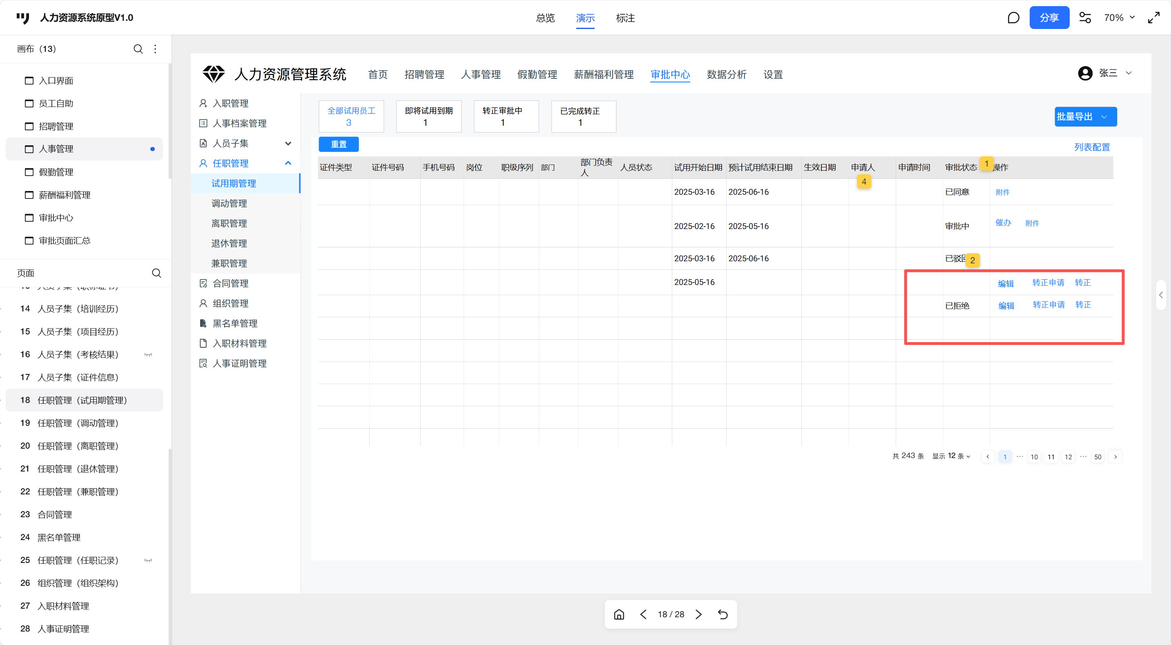The width and height of the screenshot is (1171, 645).
Task: Click the home icon in page navigator
Action: tap(619, 614)
